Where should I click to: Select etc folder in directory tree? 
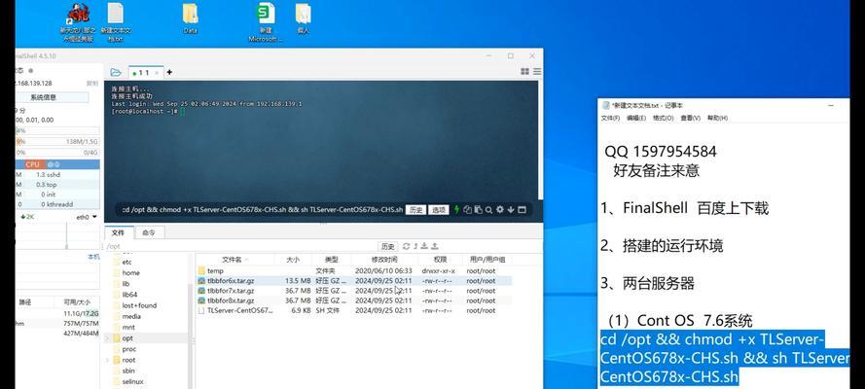tap(126, 263)
